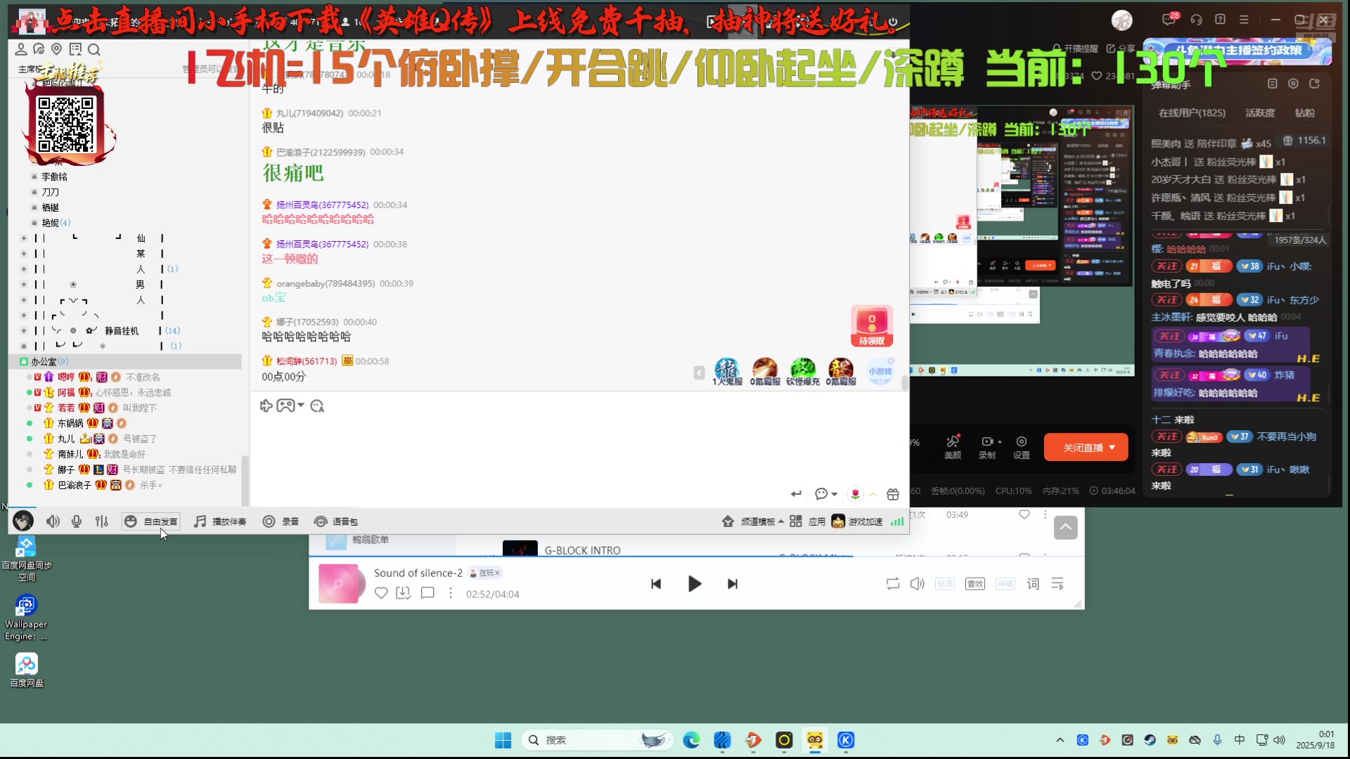Expand the 频道模板 channel template menu
The height and width of the screenshot is (759, 1350).
(x=753, y=521)
